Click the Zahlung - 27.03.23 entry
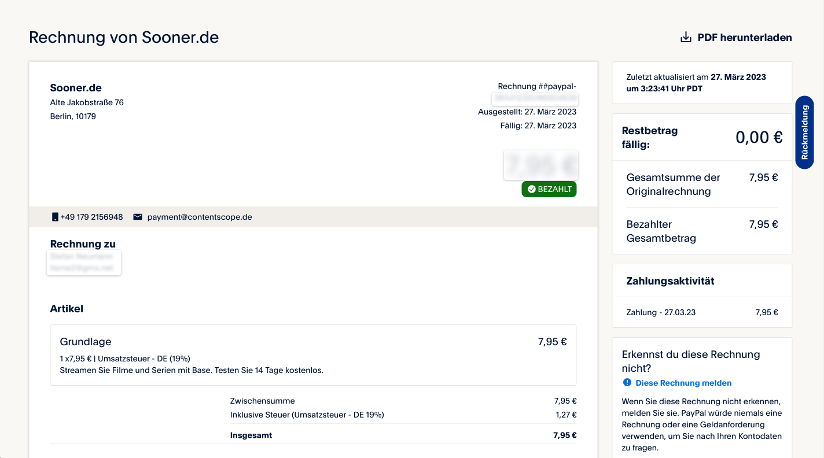 [x=661, y=312]
